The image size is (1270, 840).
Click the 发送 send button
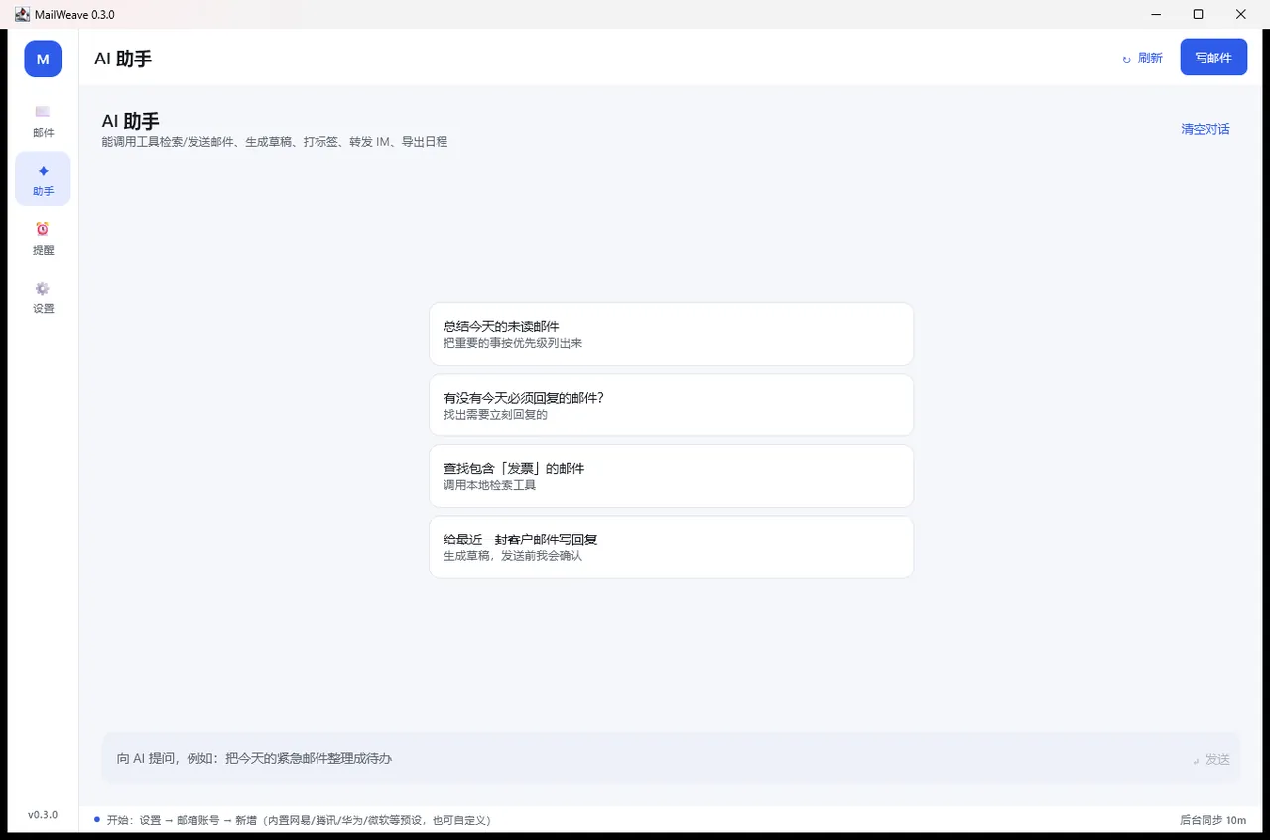[1211, 759]
